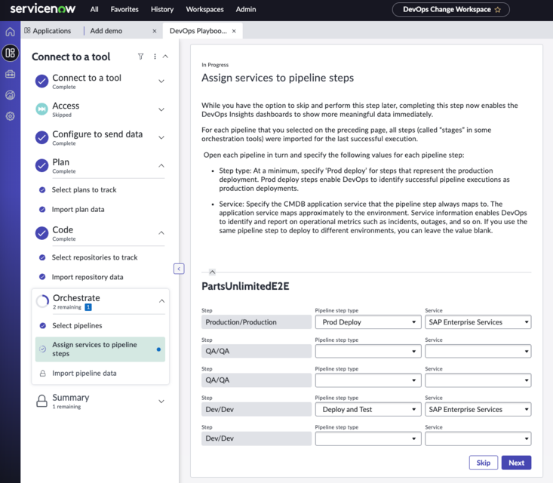Collapse the Code stage
The image size is (553, 483).
point(161,233)
